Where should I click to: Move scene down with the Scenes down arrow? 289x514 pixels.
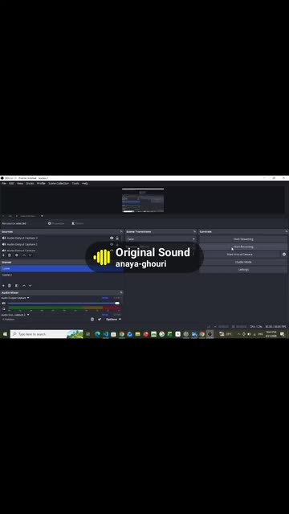click(x=30, y=286)
